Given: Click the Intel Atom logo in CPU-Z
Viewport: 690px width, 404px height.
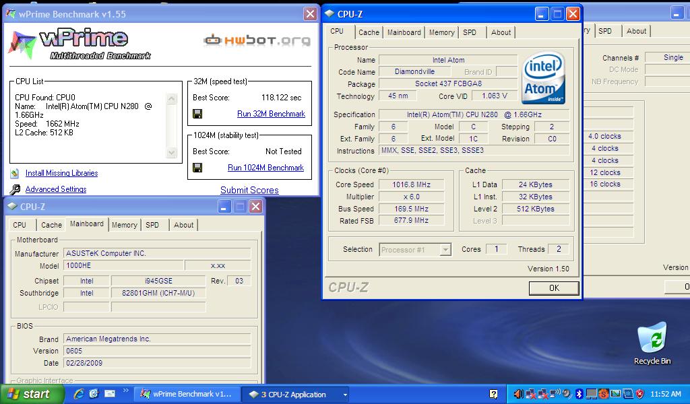Looking at the screenshot, I should point(544,78).
